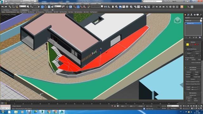Collapse the Edit Vertices rollout

point(193,70)
